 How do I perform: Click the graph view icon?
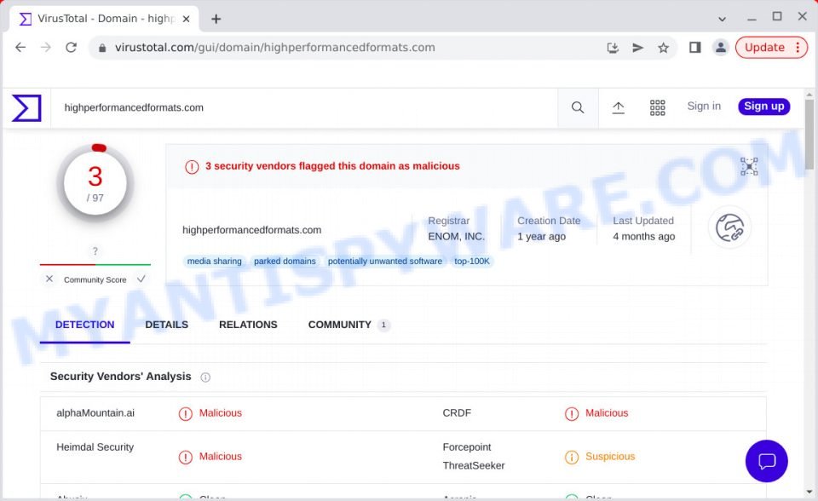(749, 166)
